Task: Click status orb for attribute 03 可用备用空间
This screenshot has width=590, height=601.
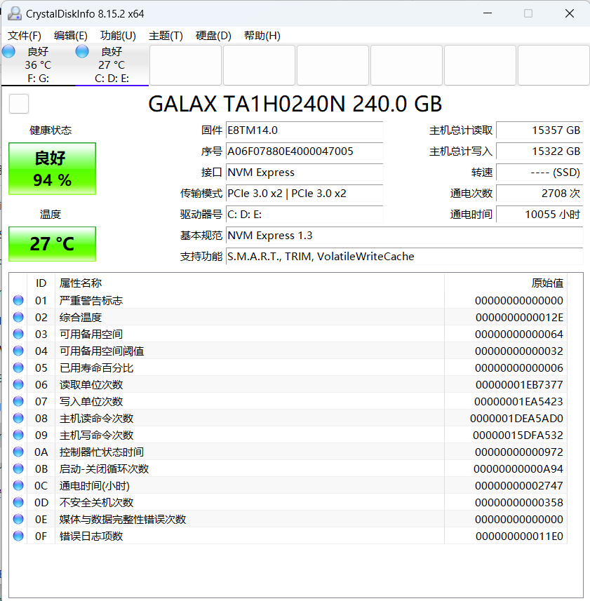Action: coord(18,334)
